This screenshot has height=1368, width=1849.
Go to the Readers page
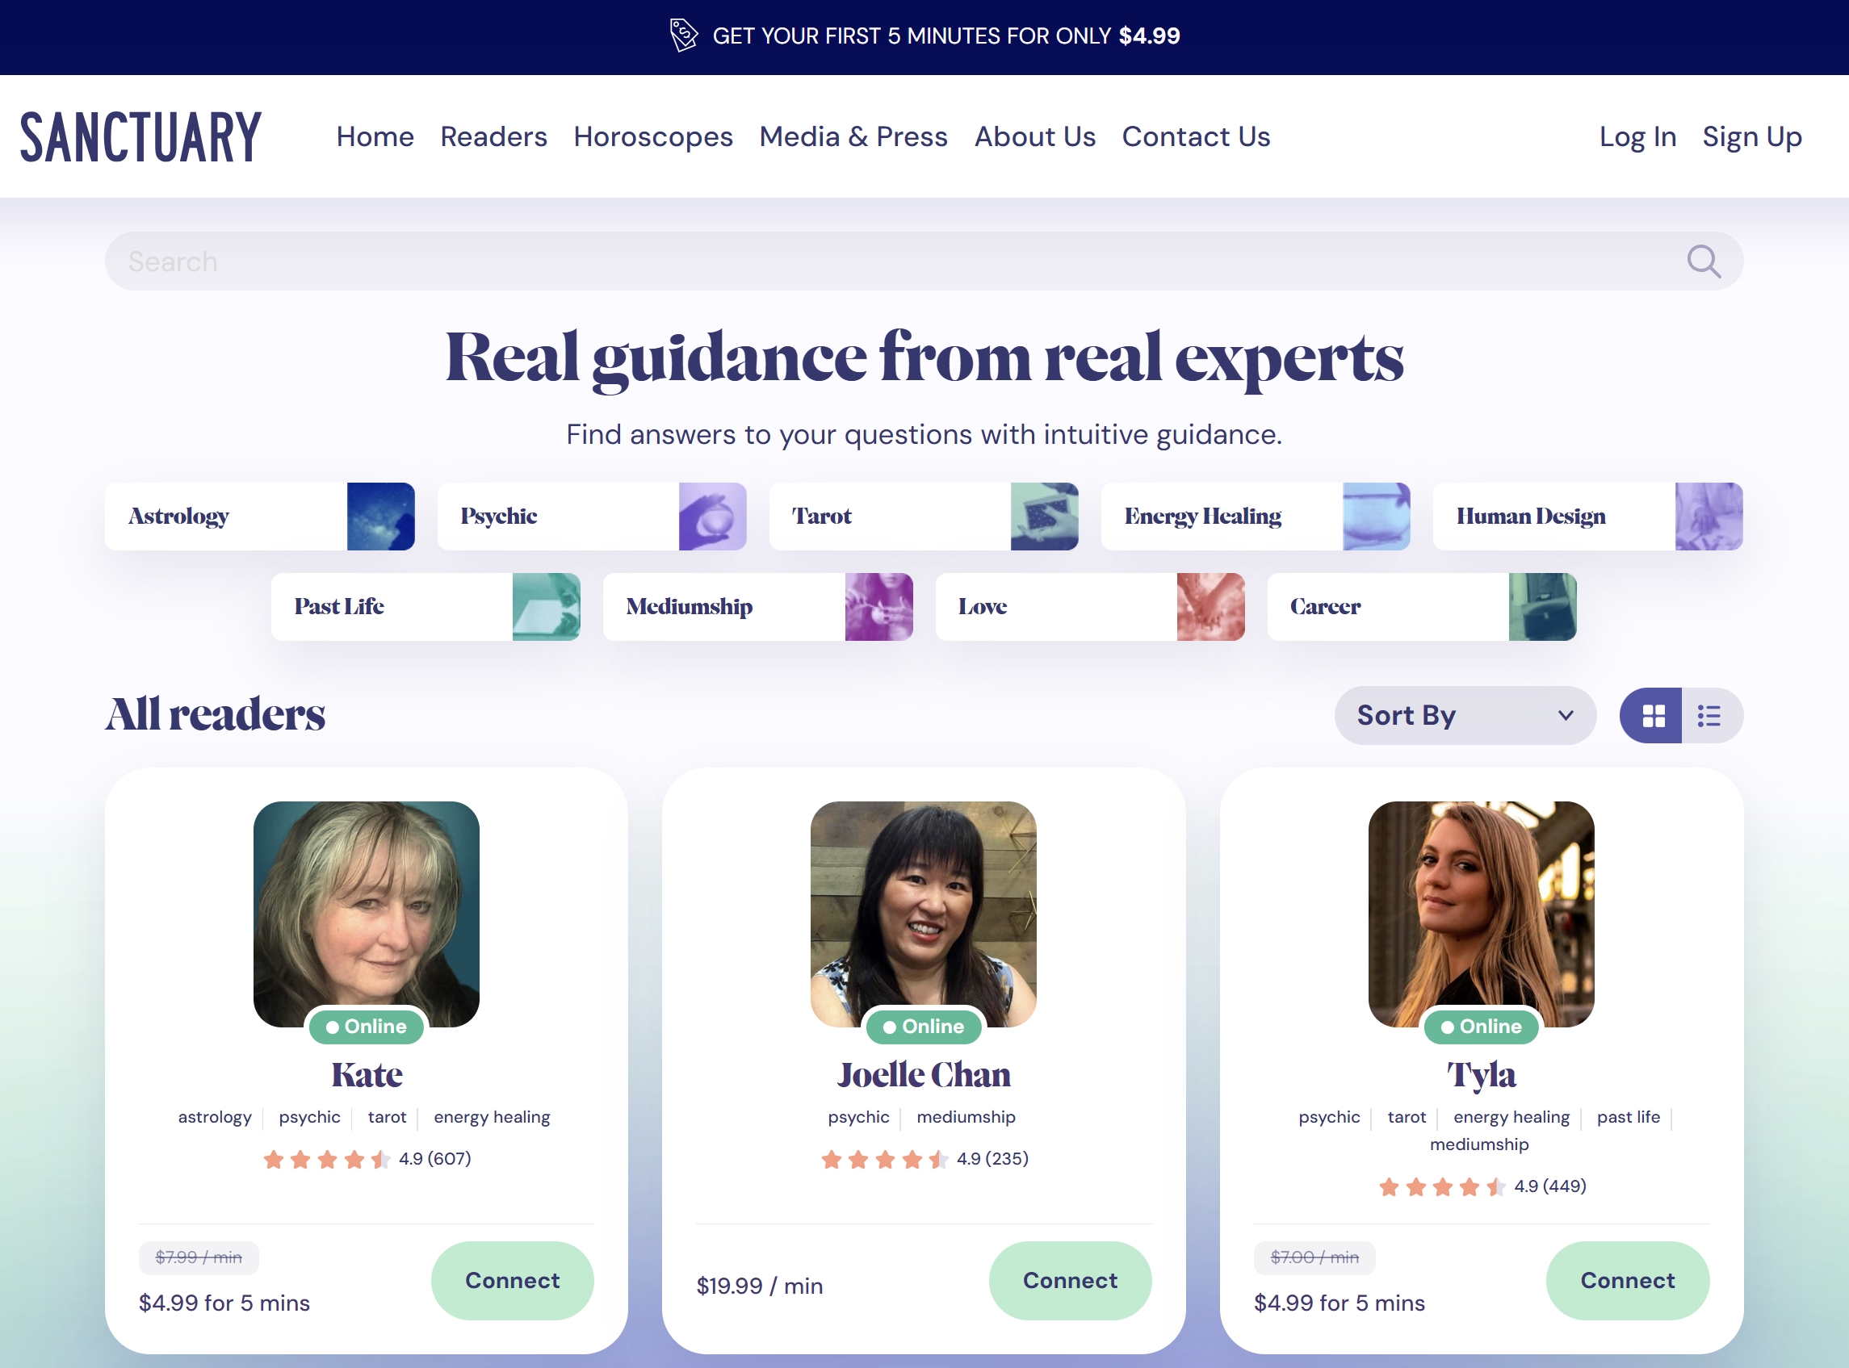493,136
